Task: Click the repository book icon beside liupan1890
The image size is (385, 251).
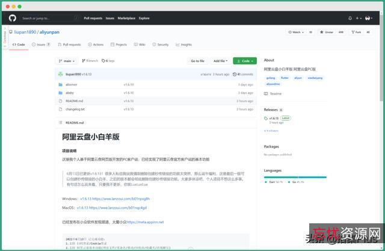Action: (11, 32)
